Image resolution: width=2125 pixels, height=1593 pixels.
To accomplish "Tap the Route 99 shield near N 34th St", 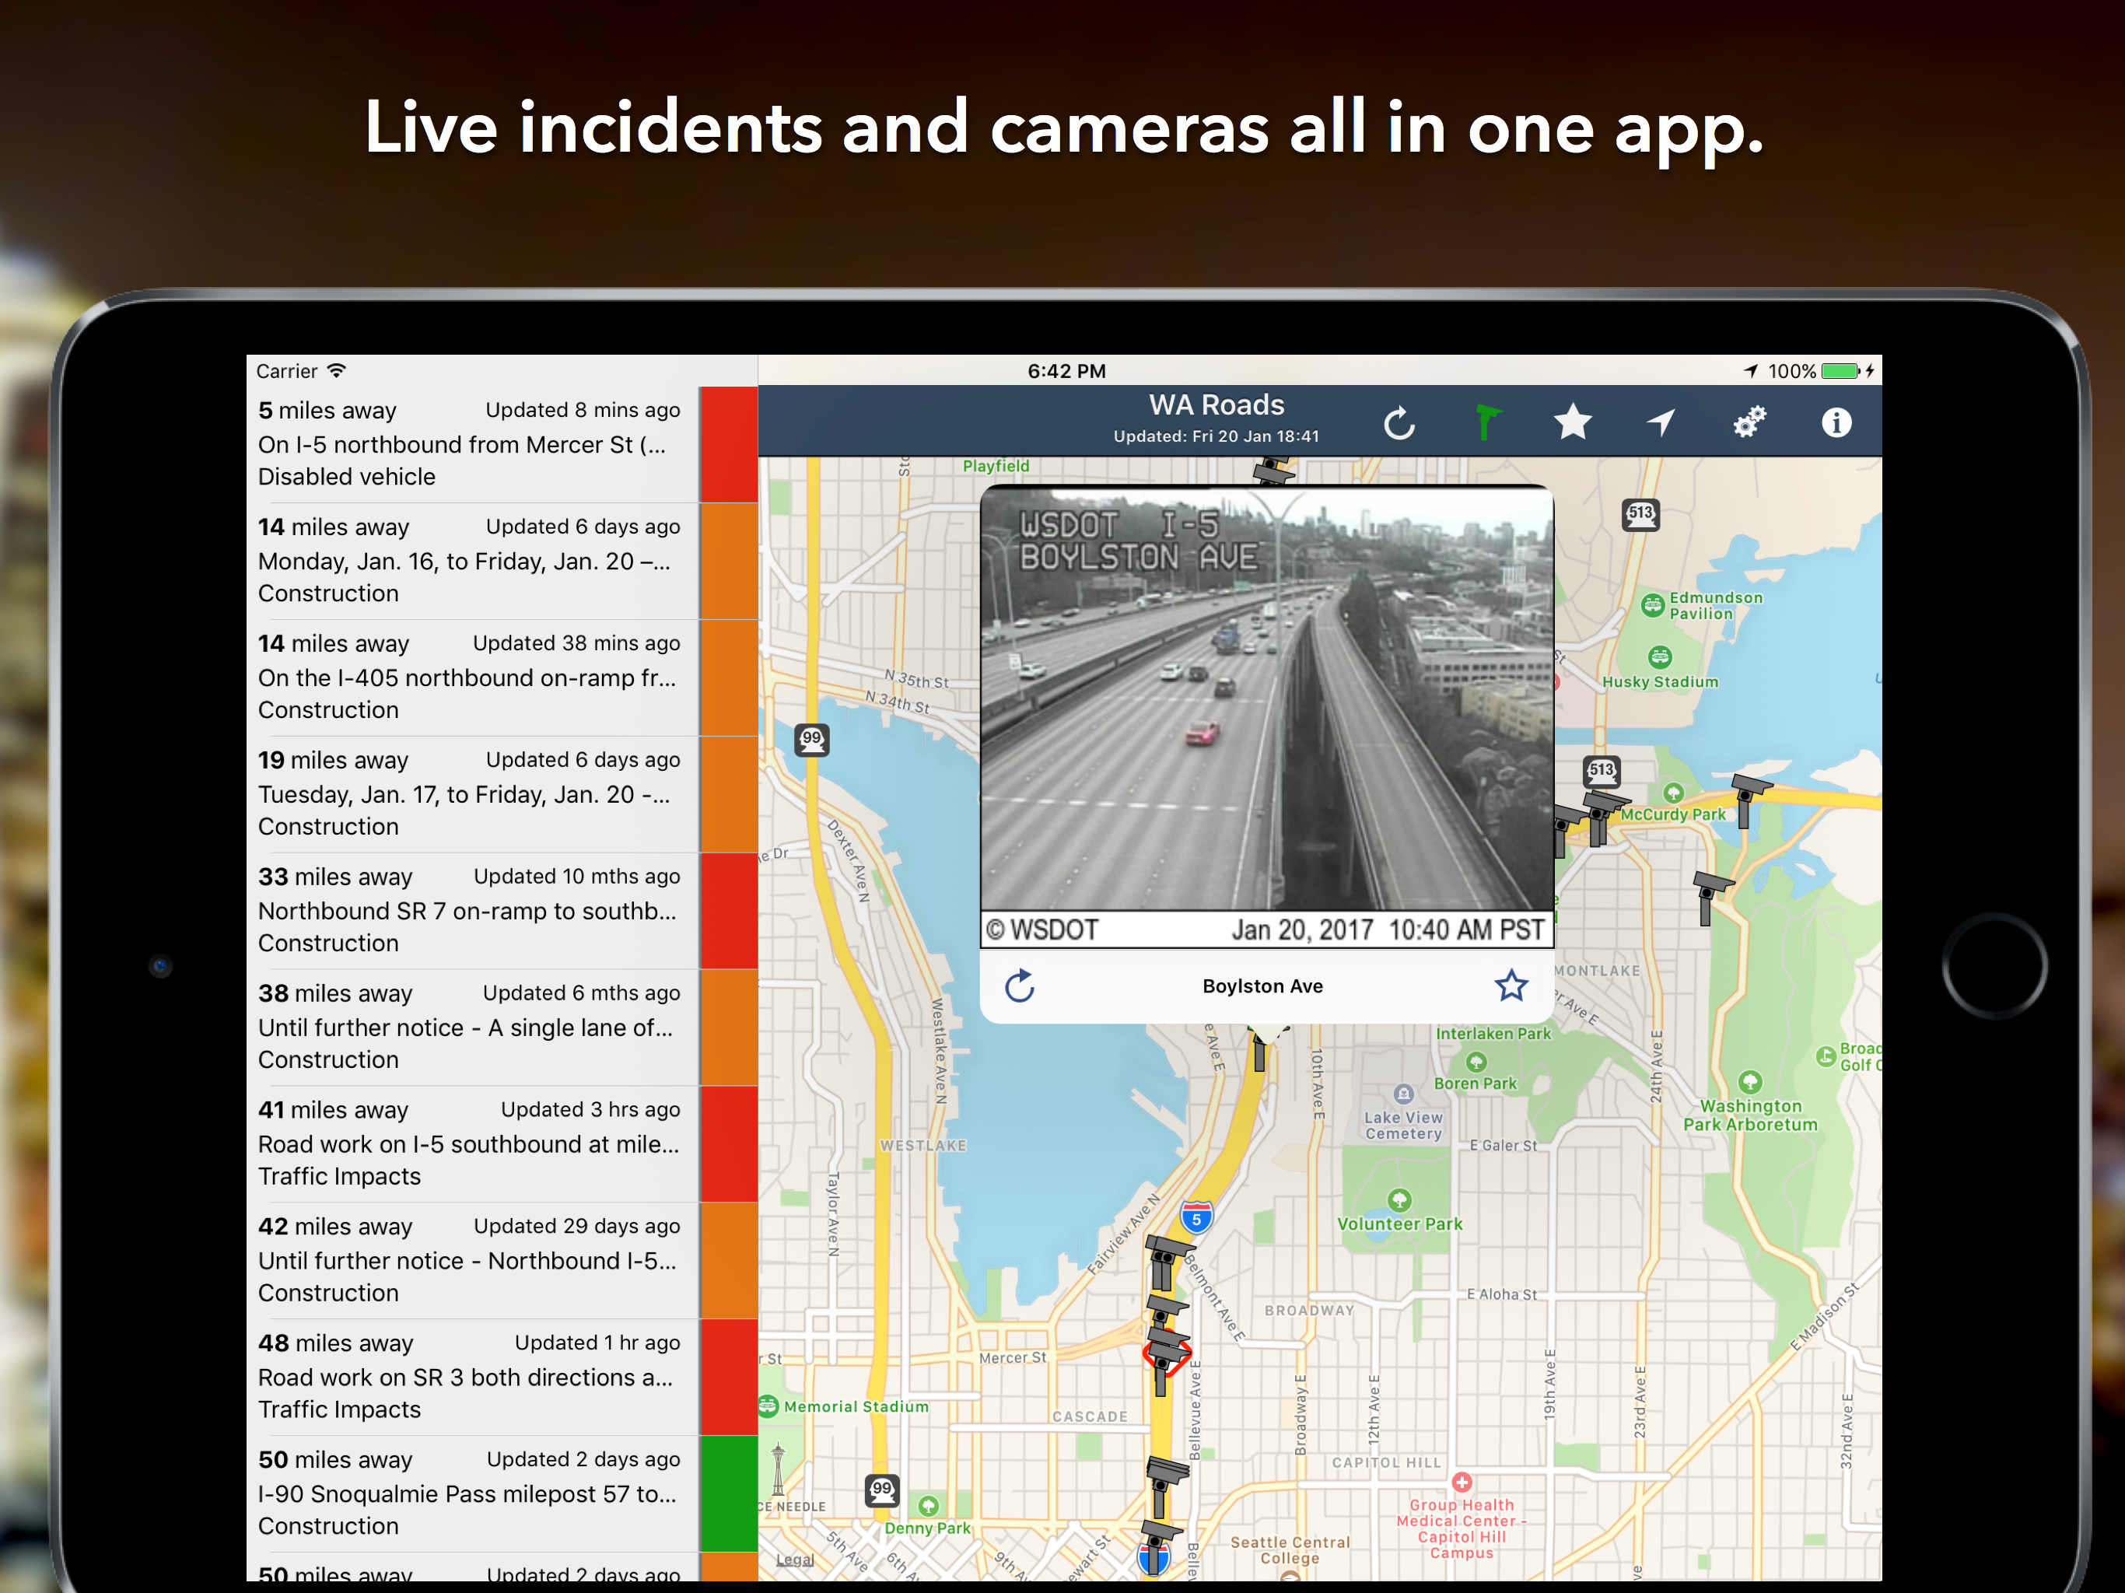I will pos(812,739).
